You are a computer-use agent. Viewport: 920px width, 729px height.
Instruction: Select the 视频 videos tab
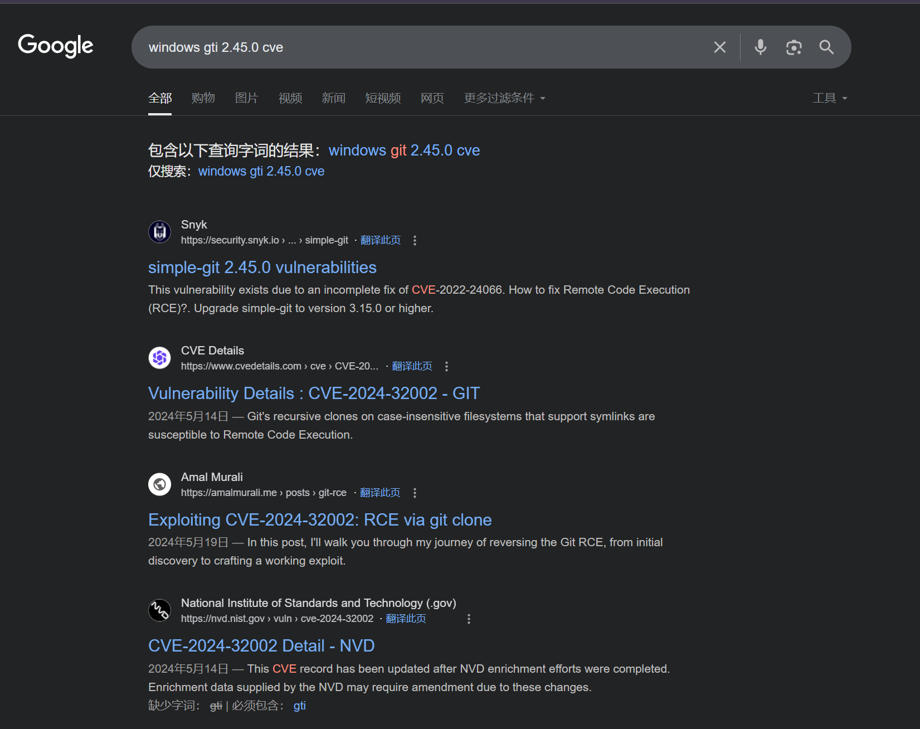290,98
